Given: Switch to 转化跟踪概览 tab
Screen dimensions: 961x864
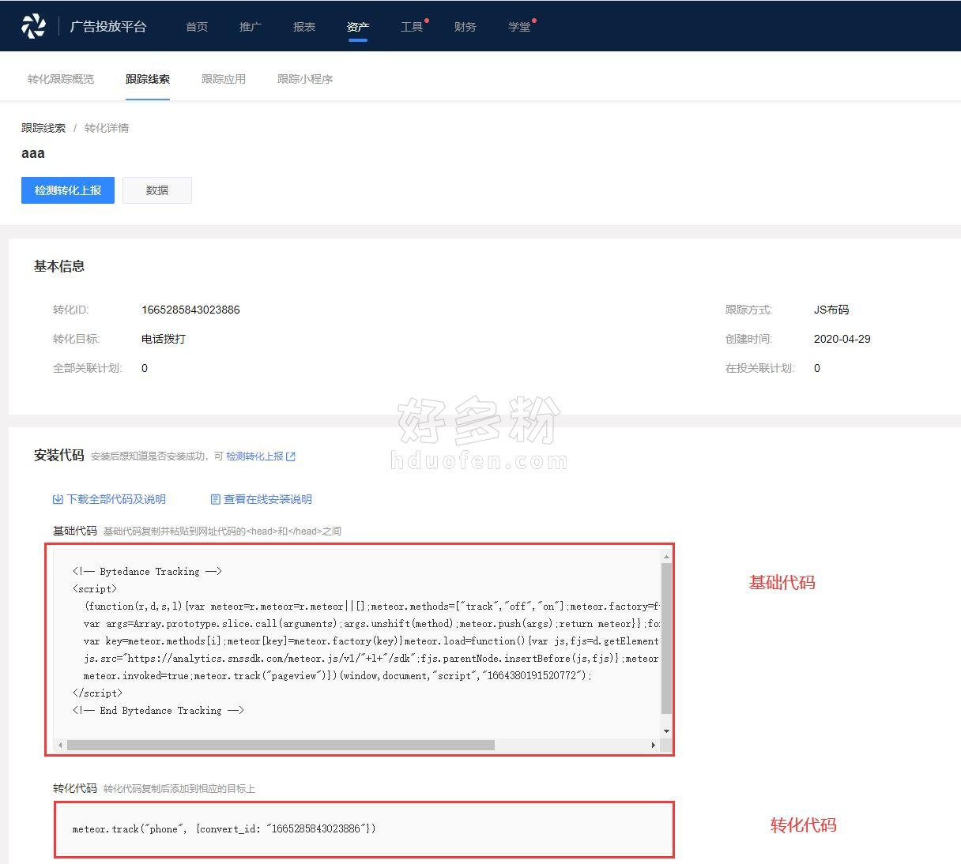Looking at the screenshot, I should pyautogui.click(x=61, y=79).
